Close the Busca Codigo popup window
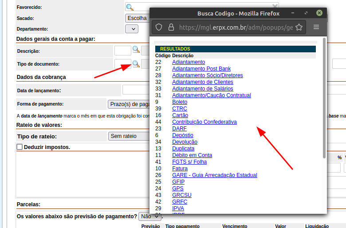The width and height of the screenshot is (346, 228). click(319, 13)
